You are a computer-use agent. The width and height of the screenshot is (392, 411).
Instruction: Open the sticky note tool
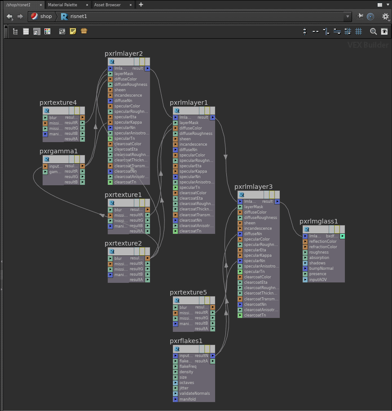(73, 31)
